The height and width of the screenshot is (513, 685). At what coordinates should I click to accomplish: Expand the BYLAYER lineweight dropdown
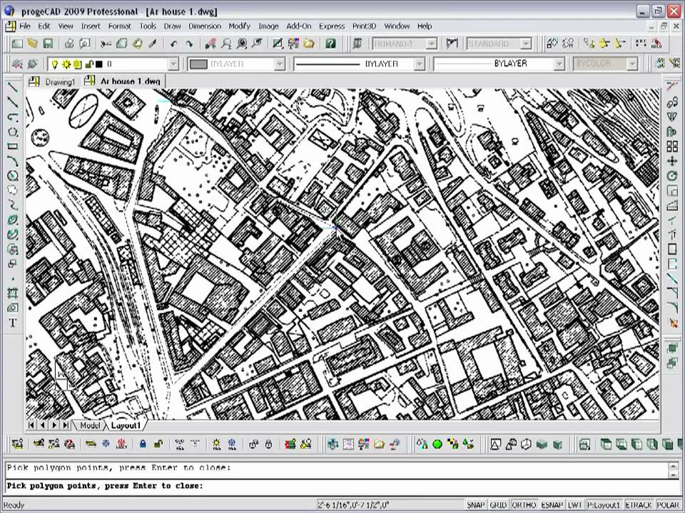pyautogui.click(x=559, y=64)
